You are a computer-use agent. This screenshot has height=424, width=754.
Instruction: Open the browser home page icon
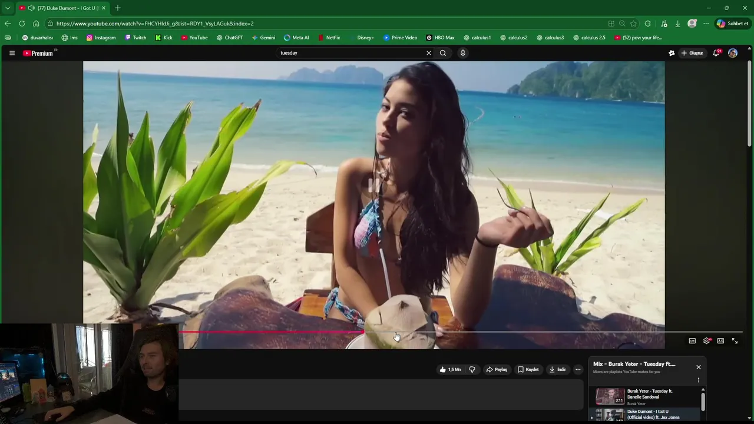36,24
